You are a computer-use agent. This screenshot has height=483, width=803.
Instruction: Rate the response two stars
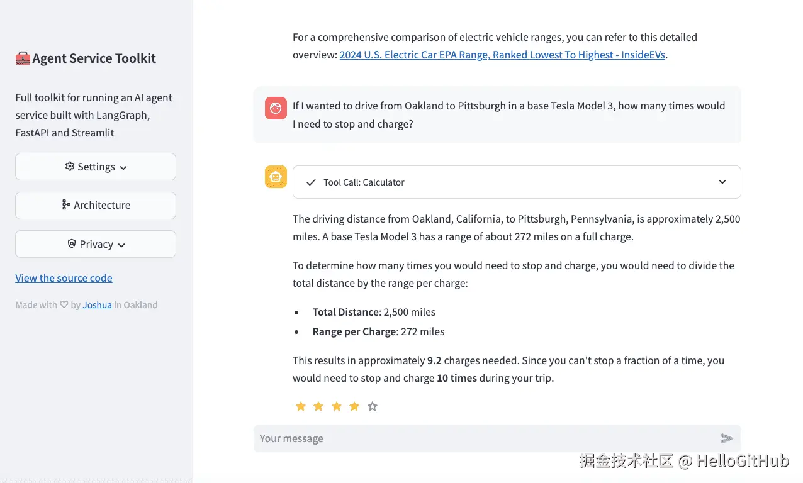[318, 406]
